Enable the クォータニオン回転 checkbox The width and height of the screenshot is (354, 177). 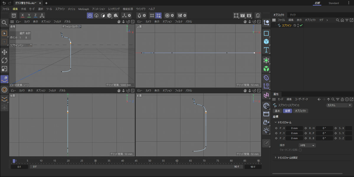[300, 150]
